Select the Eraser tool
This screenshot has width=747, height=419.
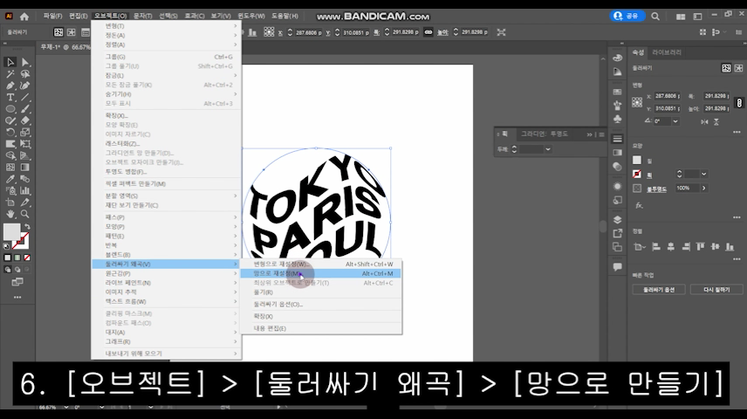tap(25, 120)
